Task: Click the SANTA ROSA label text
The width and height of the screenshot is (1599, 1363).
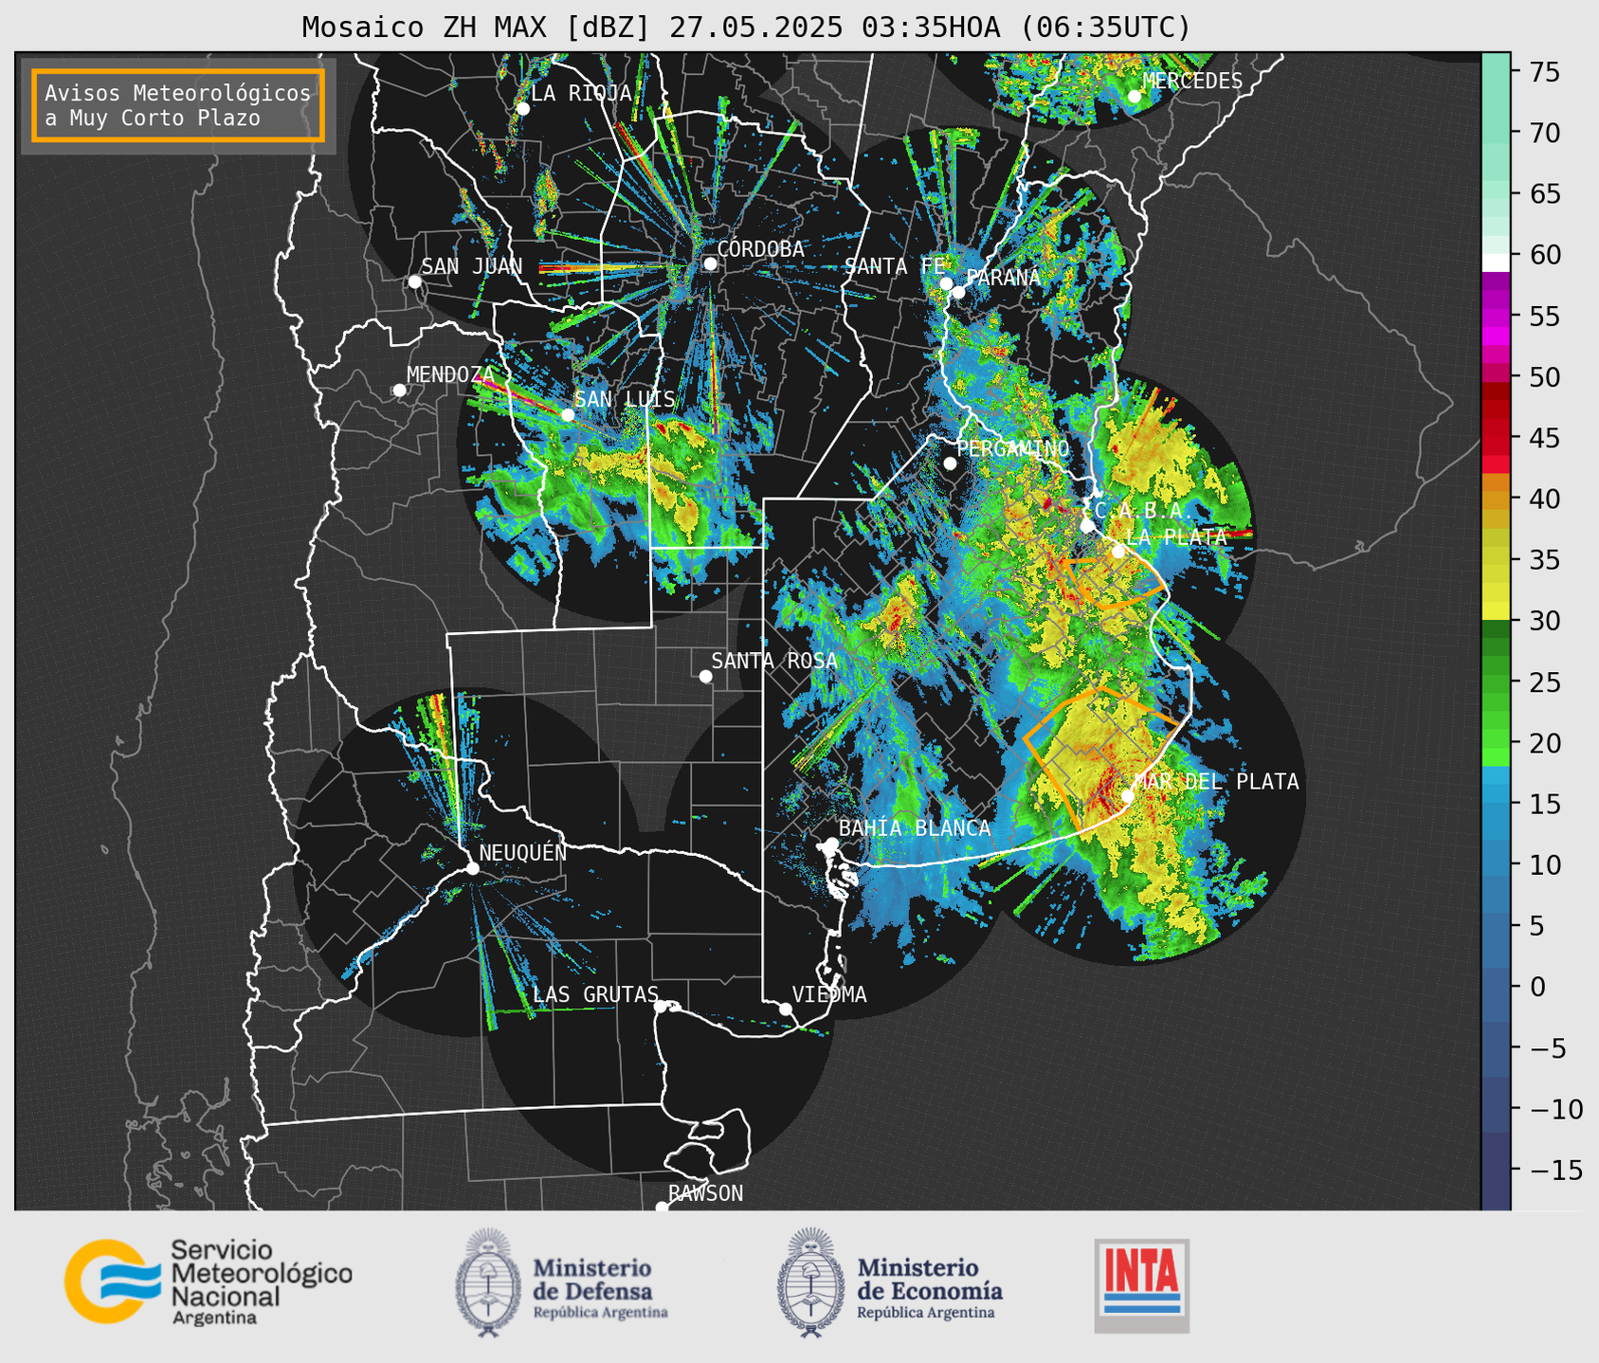Action: (x=774, y=661)
